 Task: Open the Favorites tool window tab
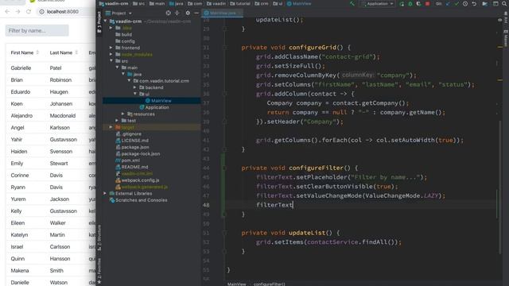coord(99,271)
